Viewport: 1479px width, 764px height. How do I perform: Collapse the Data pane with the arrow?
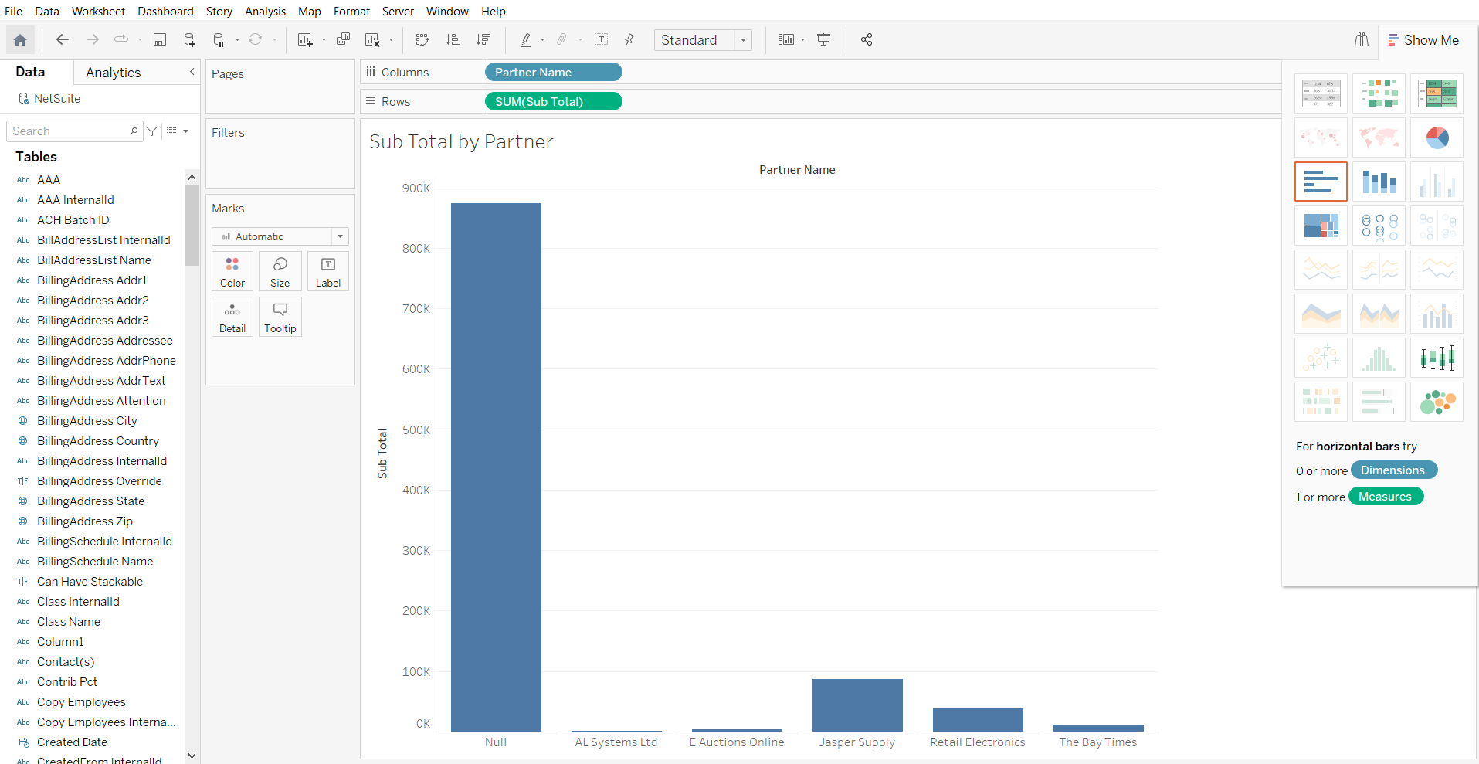tap(192, 72)
